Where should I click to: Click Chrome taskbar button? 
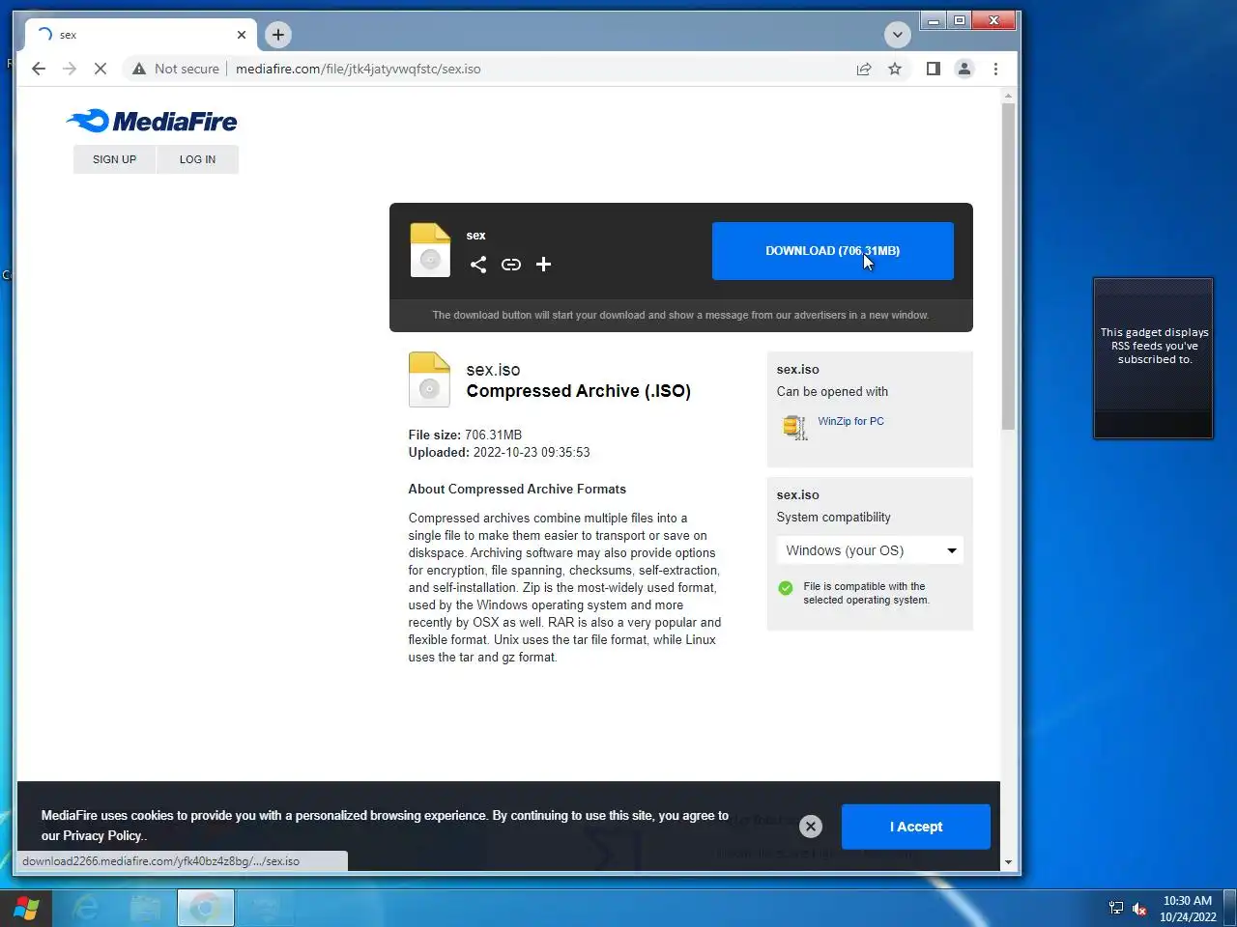click(206, 908)
